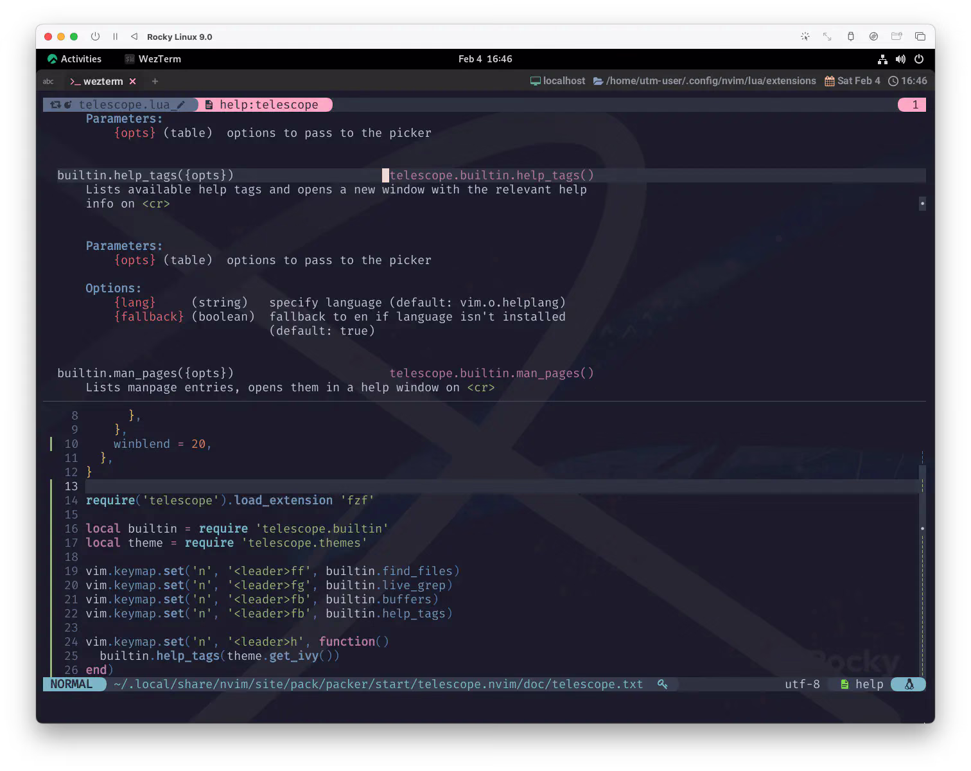Follow the telescope.builtin.man_pages() help tag
This screenshot has width=971, height=771.
[x=491, y=373]
